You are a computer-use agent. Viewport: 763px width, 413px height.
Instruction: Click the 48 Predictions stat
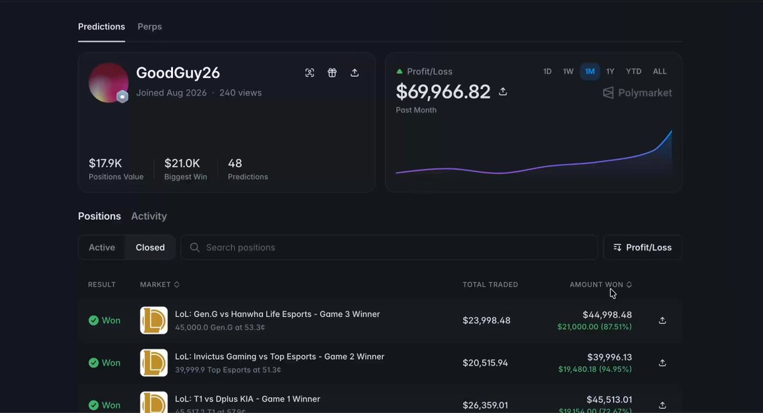[x=248, y=169]
